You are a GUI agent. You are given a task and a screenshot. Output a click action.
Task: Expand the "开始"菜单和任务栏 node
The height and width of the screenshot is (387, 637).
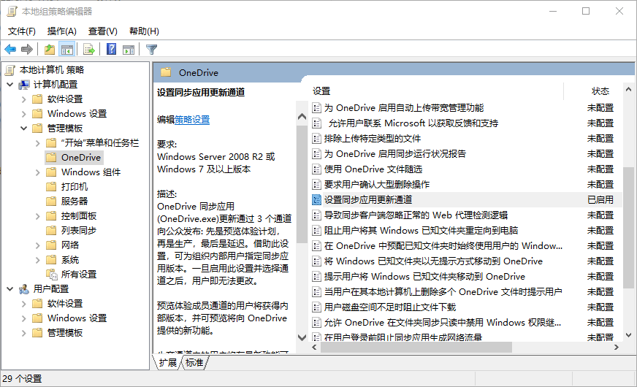click(x=37, y=143)
